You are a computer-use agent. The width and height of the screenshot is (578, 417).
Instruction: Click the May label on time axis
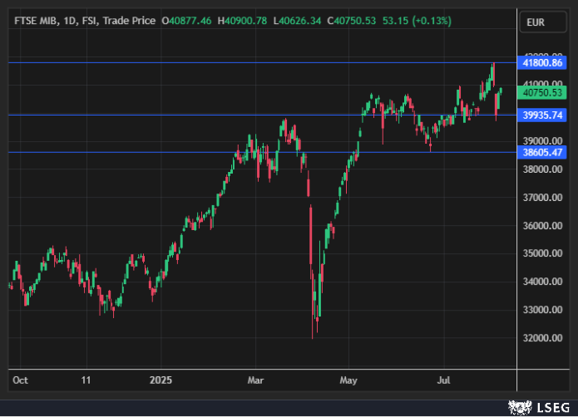[x=348, y=380]
